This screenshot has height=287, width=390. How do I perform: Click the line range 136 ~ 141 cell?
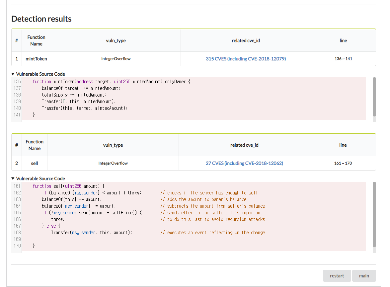point(343,59)
